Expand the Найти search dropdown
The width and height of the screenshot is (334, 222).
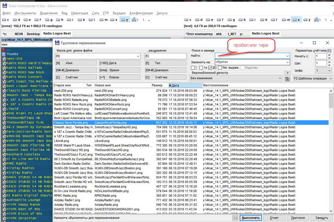[287, 56]
